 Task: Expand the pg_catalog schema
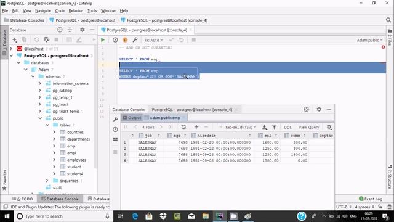pyautogui.click(x=39, y=91)
